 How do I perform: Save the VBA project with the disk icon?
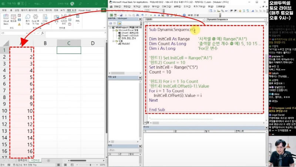(x=121, y=15)
